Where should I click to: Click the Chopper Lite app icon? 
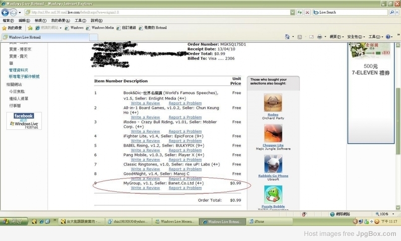pos(273,134)
